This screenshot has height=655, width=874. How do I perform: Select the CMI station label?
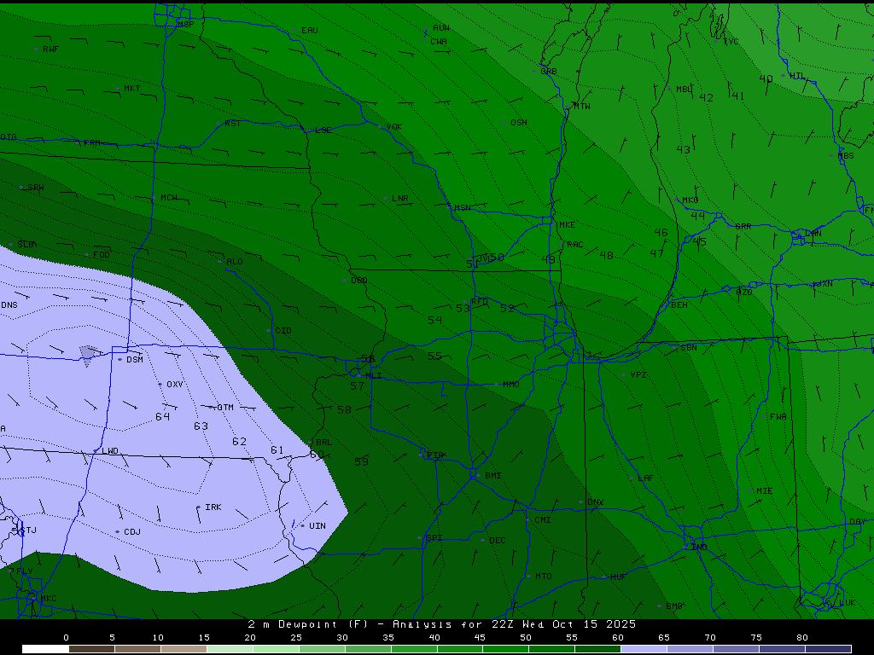click(542, 520)
